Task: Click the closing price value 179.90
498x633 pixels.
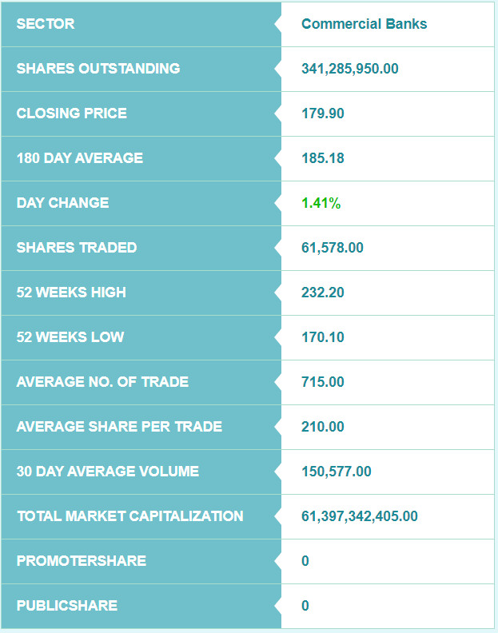Action: click(323, 113)
